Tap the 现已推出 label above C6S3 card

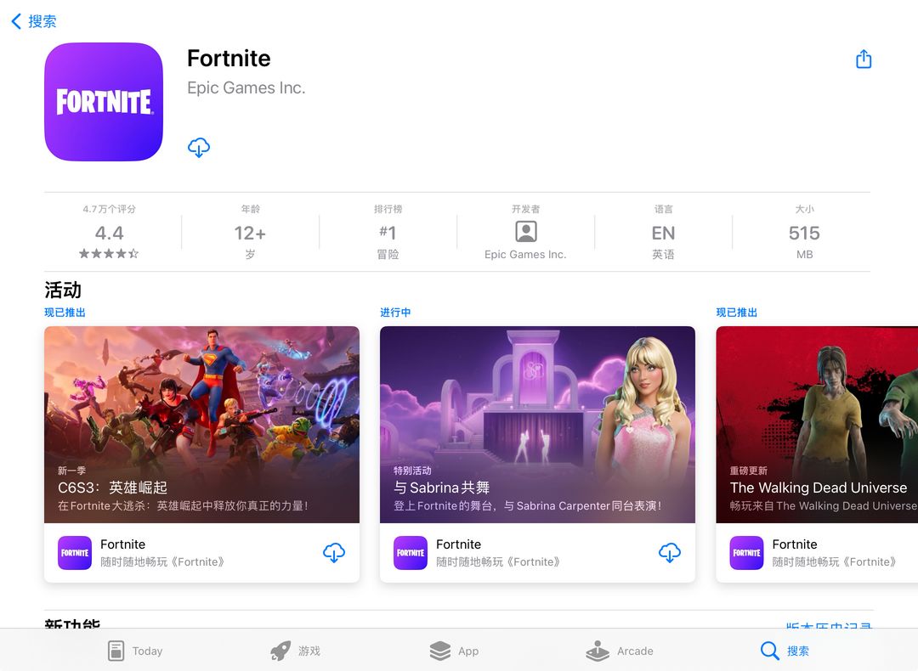point(65,313)
